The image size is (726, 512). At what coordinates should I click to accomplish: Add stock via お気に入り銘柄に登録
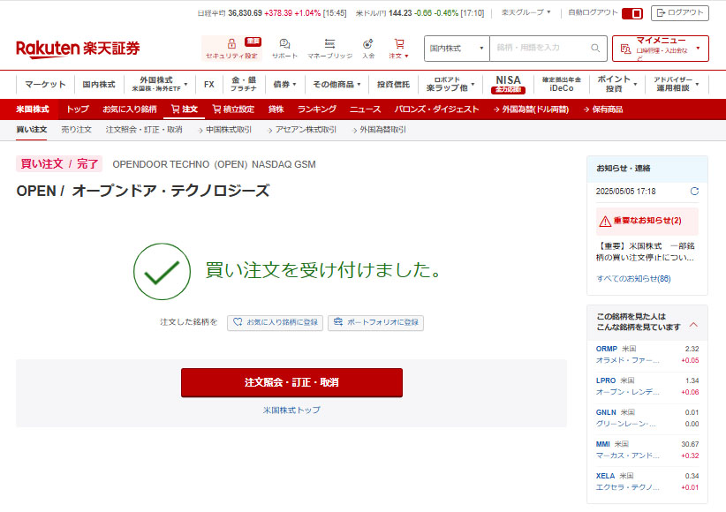[275, 323]
